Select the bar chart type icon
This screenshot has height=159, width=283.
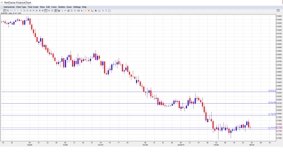(8, 11)
